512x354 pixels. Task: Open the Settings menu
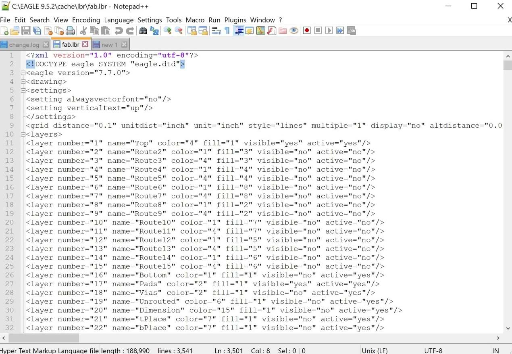click(x=150, y=20)
